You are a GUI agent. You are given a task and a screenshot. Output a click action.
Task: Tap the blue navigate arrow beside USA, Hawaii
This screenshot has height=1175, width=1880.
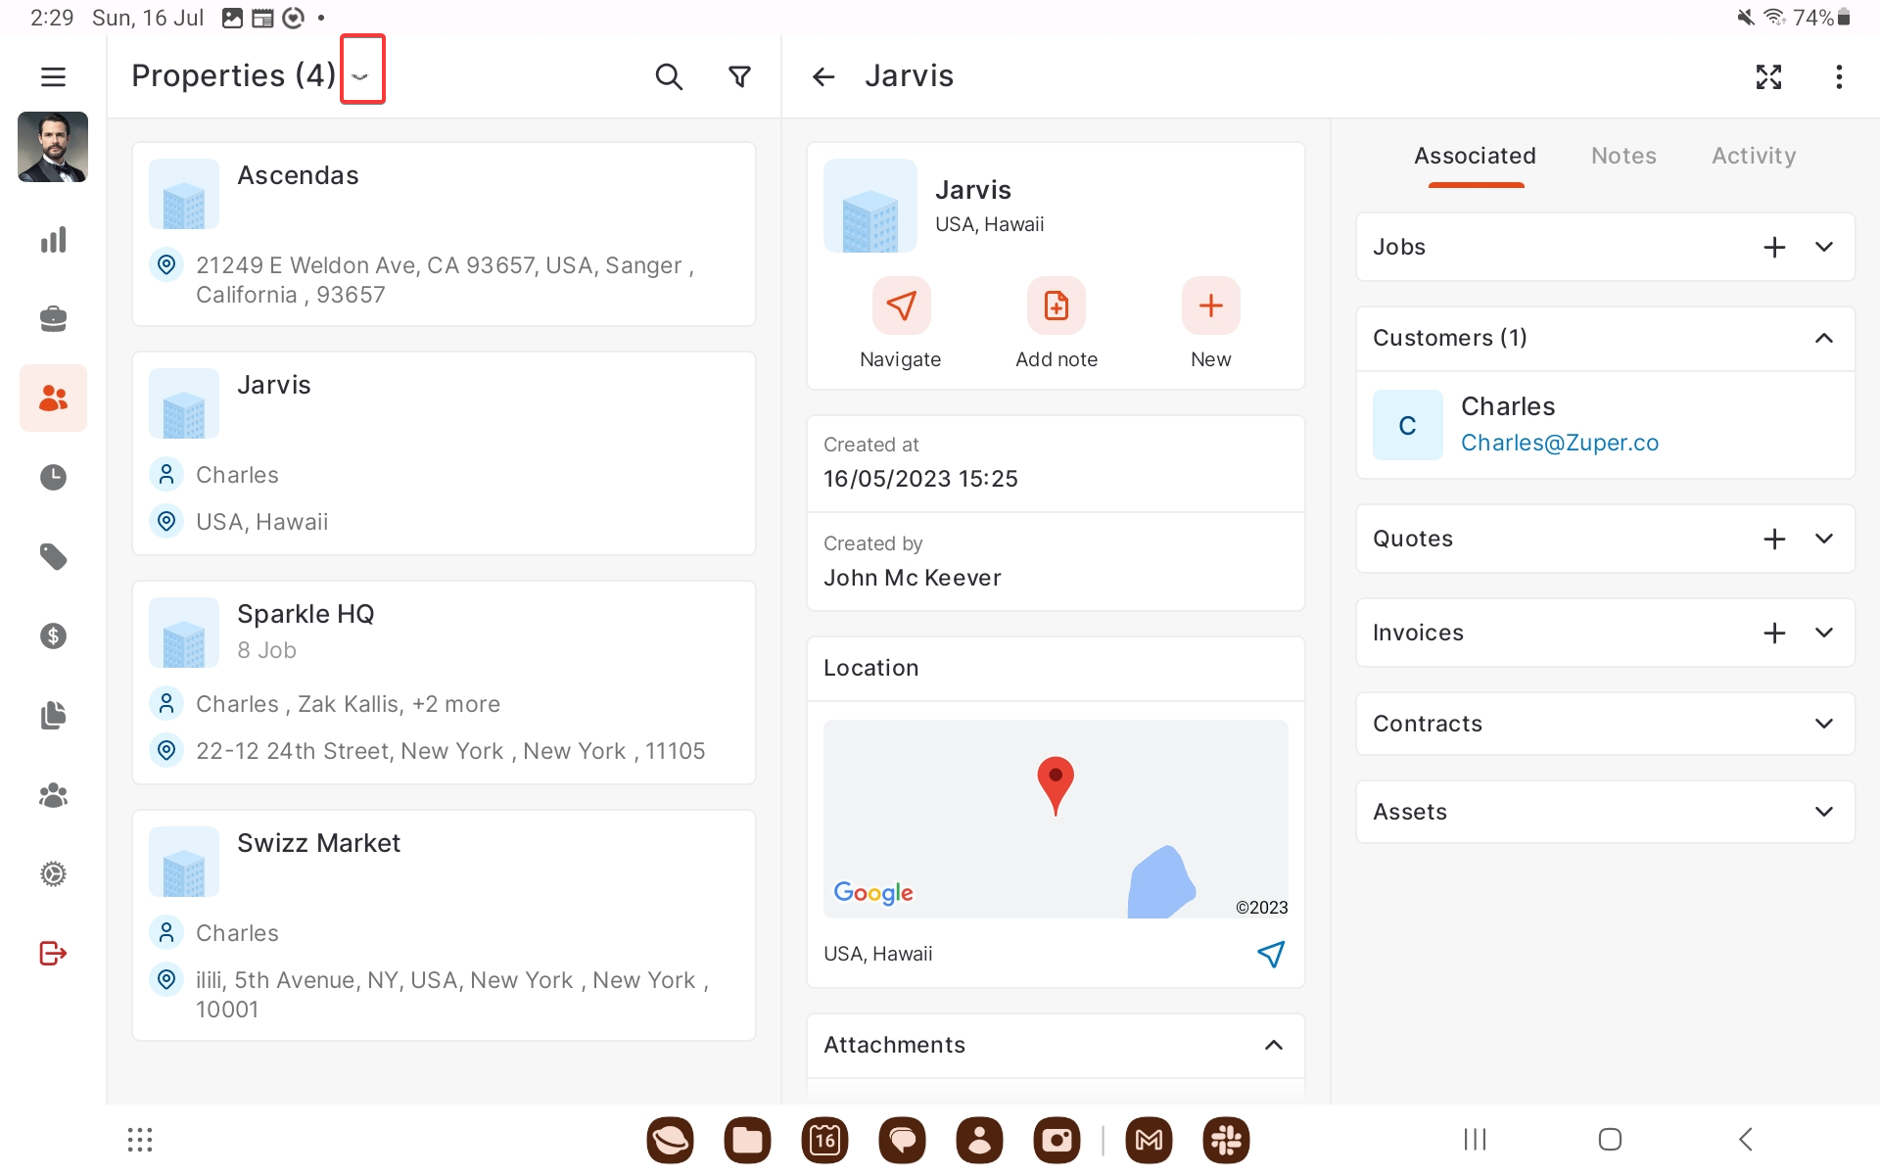point(1270,954)
